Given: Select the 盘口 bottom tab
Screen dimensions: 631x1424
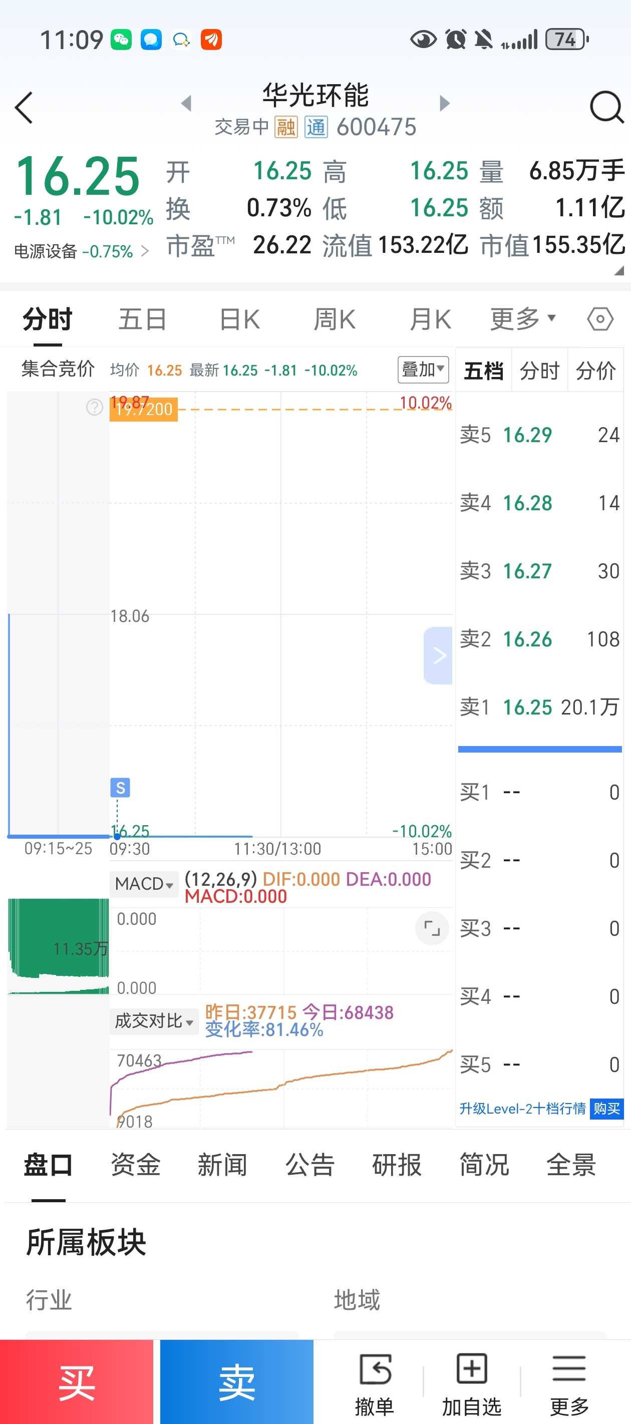Looking at the screenshot, I should 48,1165.
